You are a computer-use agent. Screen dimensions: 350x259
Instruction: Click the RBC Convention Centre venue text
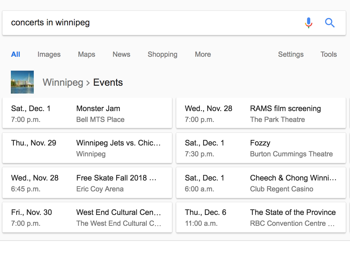(292, 223)
